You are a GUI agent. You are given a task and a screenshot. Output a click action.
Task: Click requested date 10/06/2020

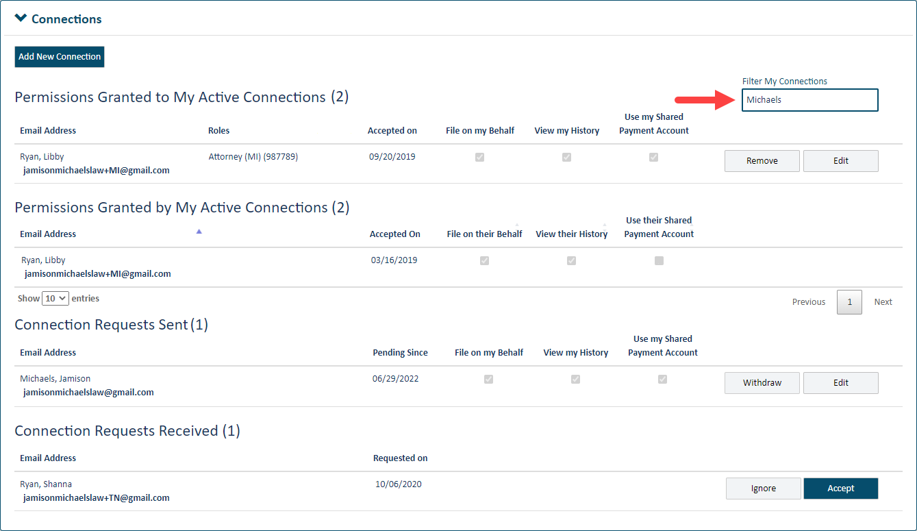tap(399, 484)
